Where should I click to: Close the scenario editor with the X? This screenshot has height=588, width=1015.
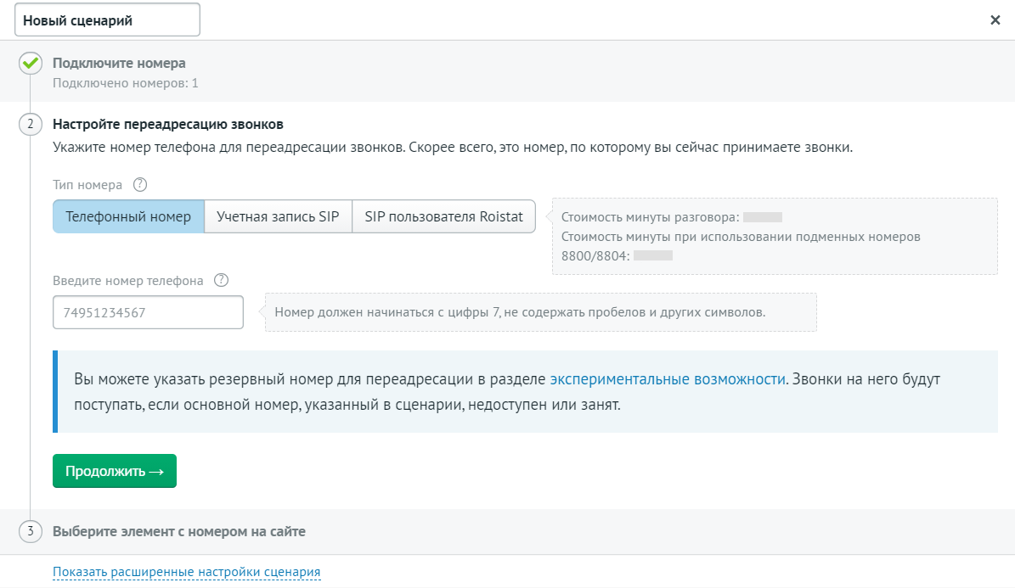click(x=995, y=20)
